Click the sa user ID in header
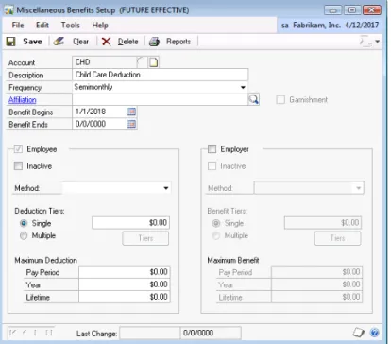The width and height of the screenshot is (391, 344). click(x=284, y=26)
